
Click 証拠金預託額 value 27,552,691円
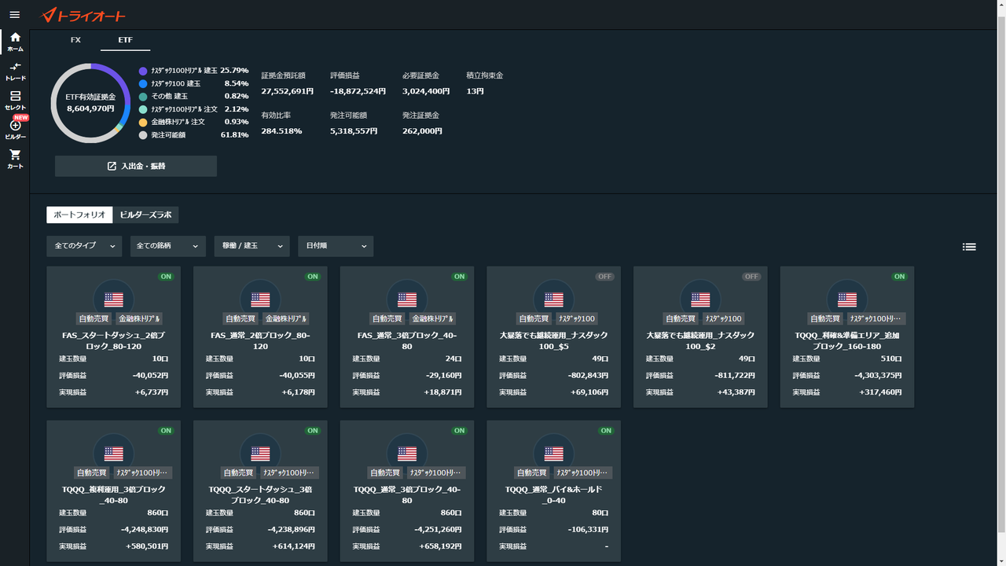288,91
